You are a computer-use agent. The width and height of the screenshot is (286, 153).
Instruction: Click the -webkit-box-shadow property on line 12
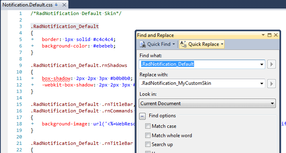(x=68, y=85)
